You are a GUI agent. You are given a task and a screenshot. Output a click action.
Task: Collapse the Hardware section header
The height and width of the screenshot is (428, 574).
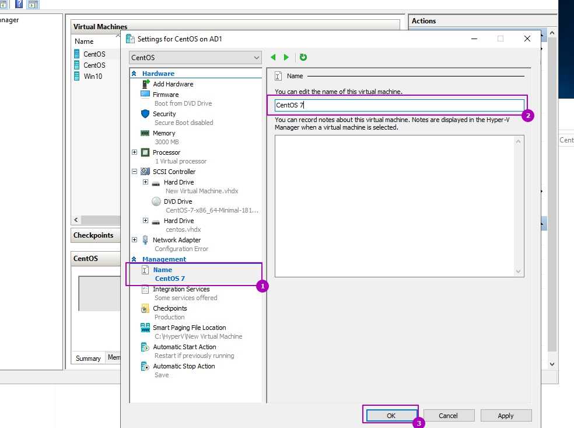135,74
